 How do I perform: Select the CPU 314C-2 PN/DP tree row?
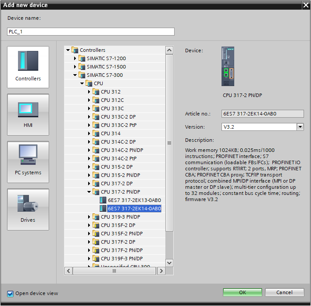114,150
